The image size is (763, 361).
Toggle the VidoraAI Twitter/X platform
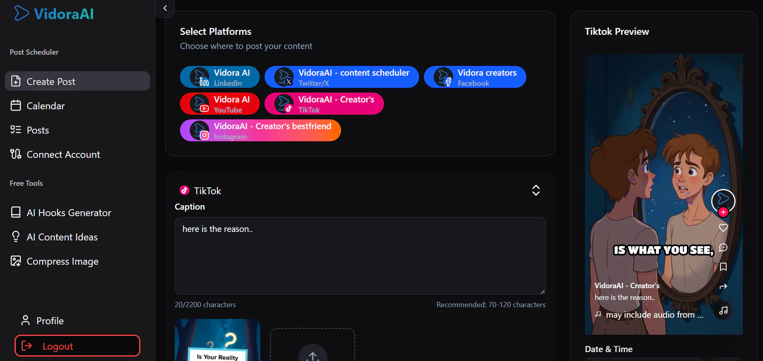[341, 77]
